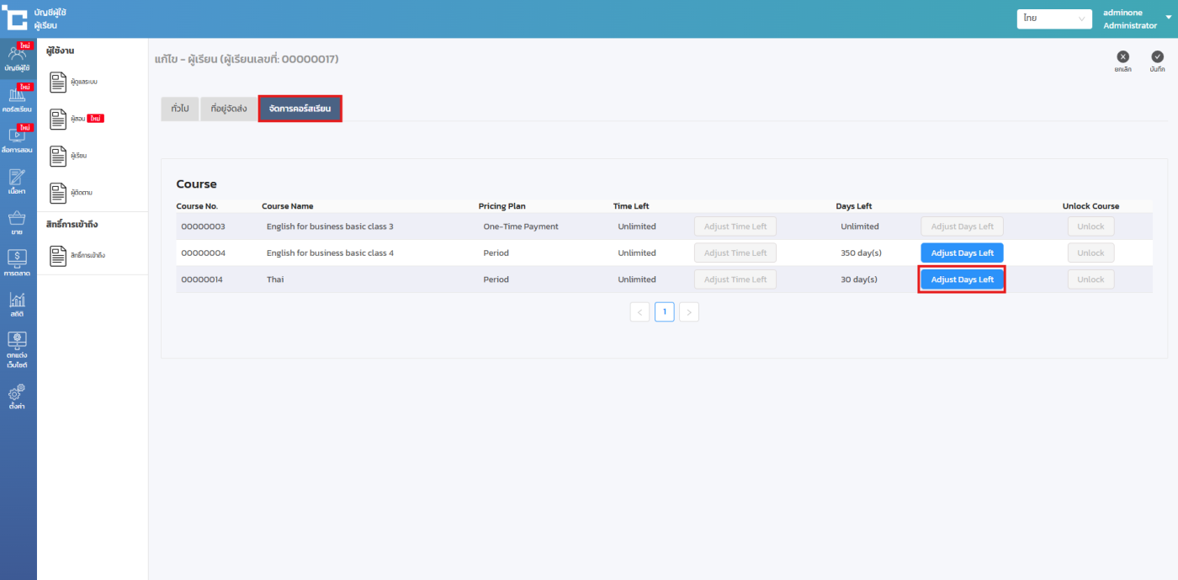Open the สถิติ (statistics) chart icon
The width and height of the screenshot is (1178, 580).
(x=17, y=304)
